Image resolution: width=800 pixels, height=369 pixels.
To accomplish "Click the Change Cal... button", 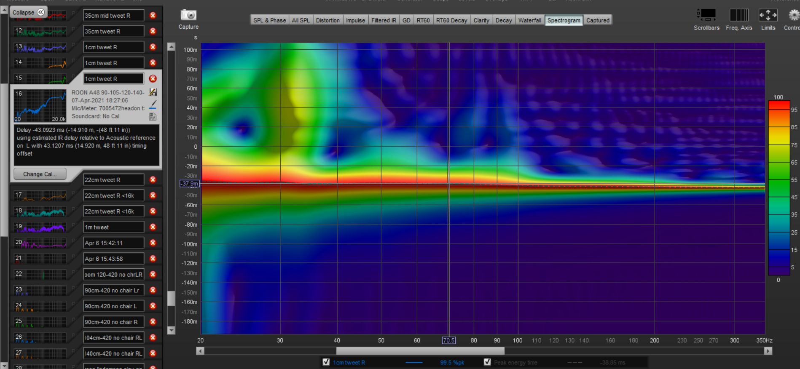I will pyautogui.click(x=40, y=174).
